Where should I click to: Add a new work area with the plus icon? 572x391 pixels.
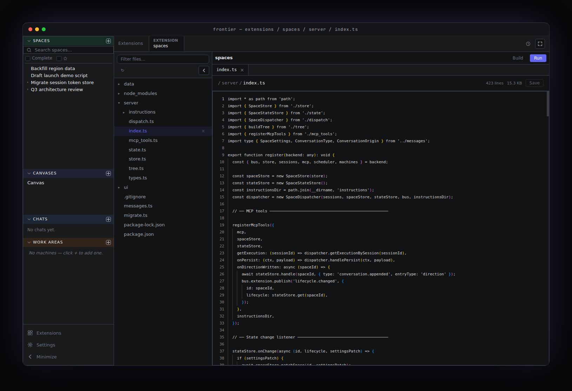[108, 242]
